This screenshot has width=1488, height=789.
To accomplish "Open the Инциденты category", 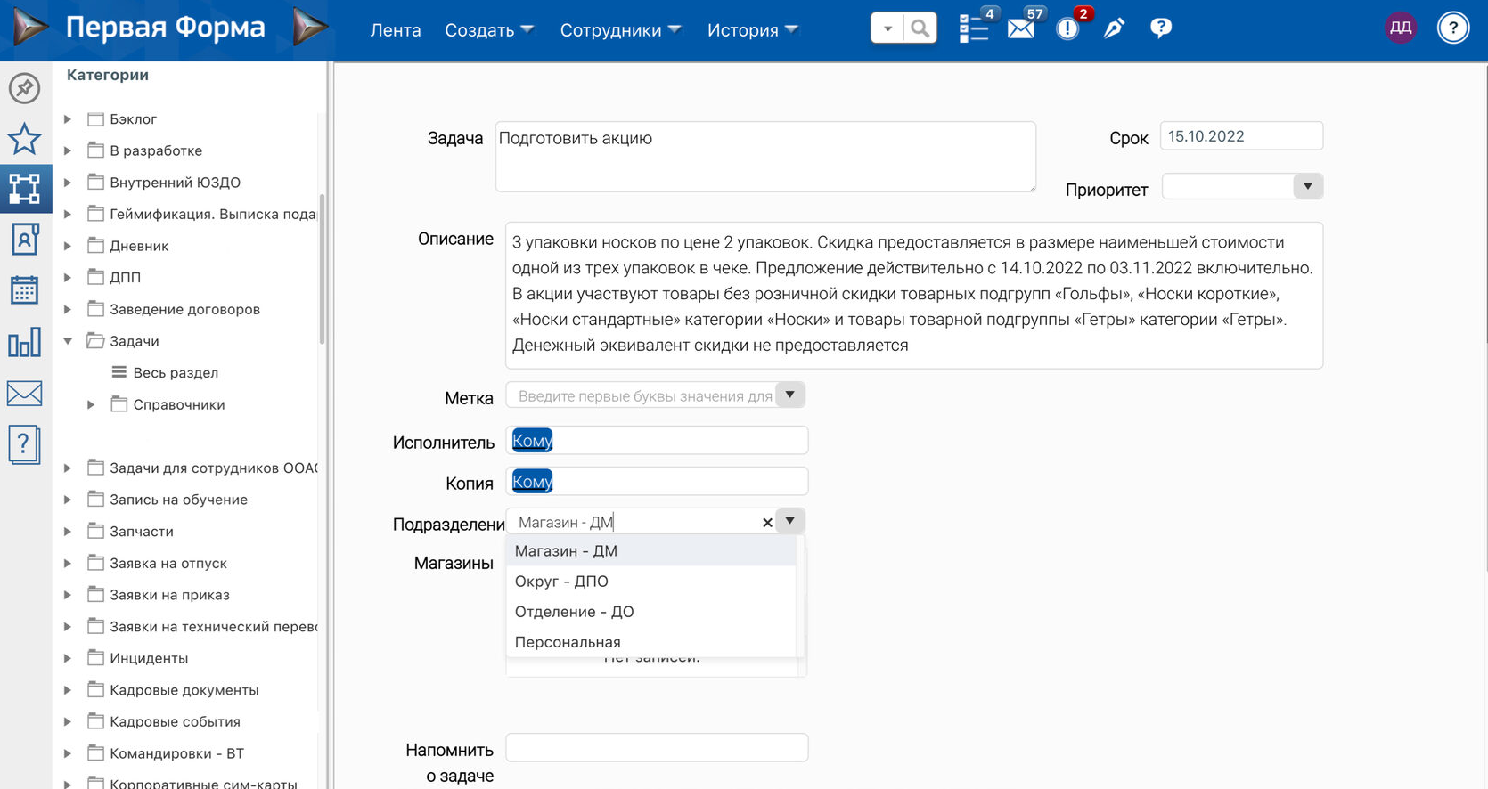I will pos(149,658).
